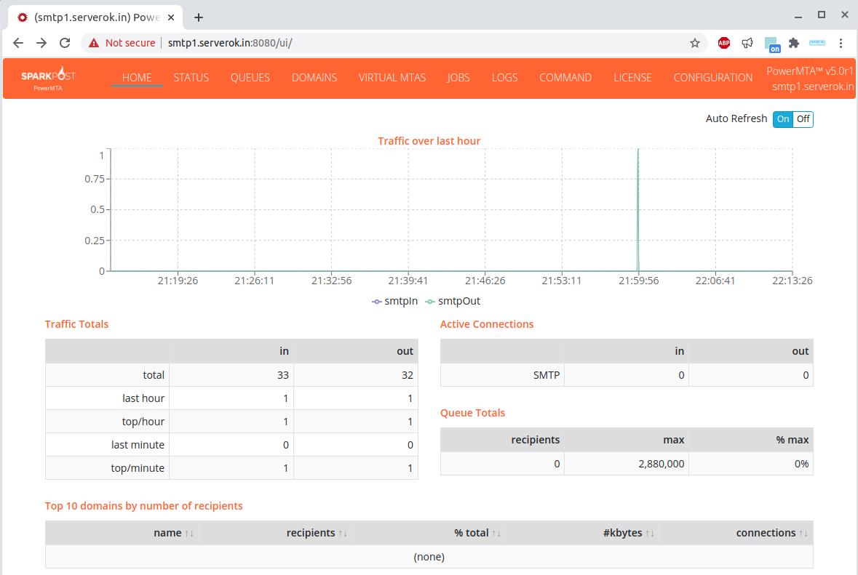The height and width of the screenshot is (575, 858).
Task: Turn Auto Refresh Off
Action: 803,118
